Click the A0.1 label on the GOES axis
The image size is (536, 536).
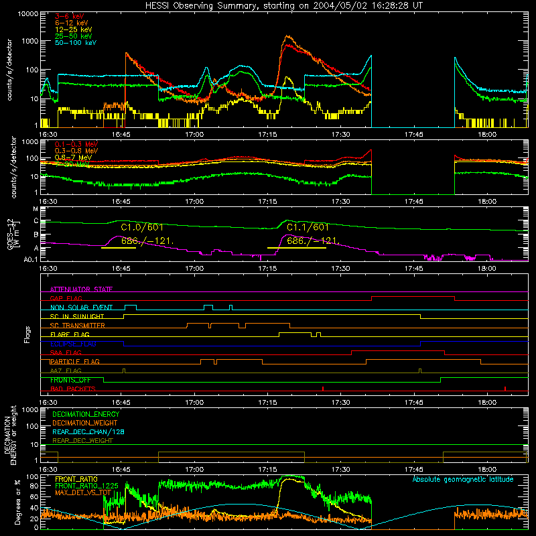[31, 259]
